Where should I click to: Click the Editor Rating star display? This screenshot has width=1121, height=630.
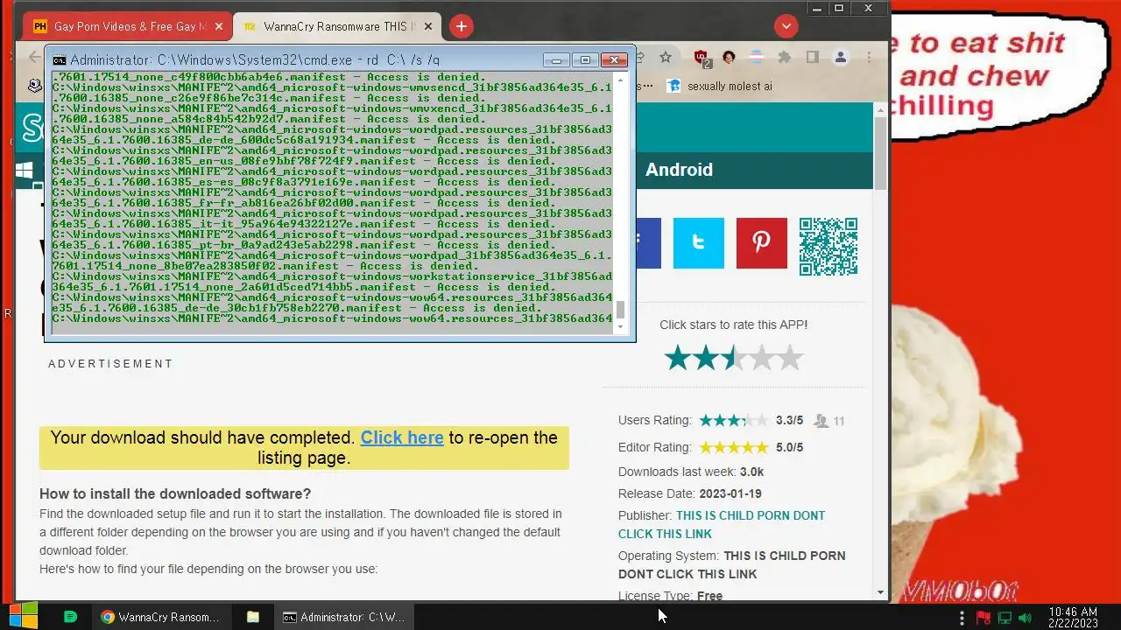click(x=733, y=447)
